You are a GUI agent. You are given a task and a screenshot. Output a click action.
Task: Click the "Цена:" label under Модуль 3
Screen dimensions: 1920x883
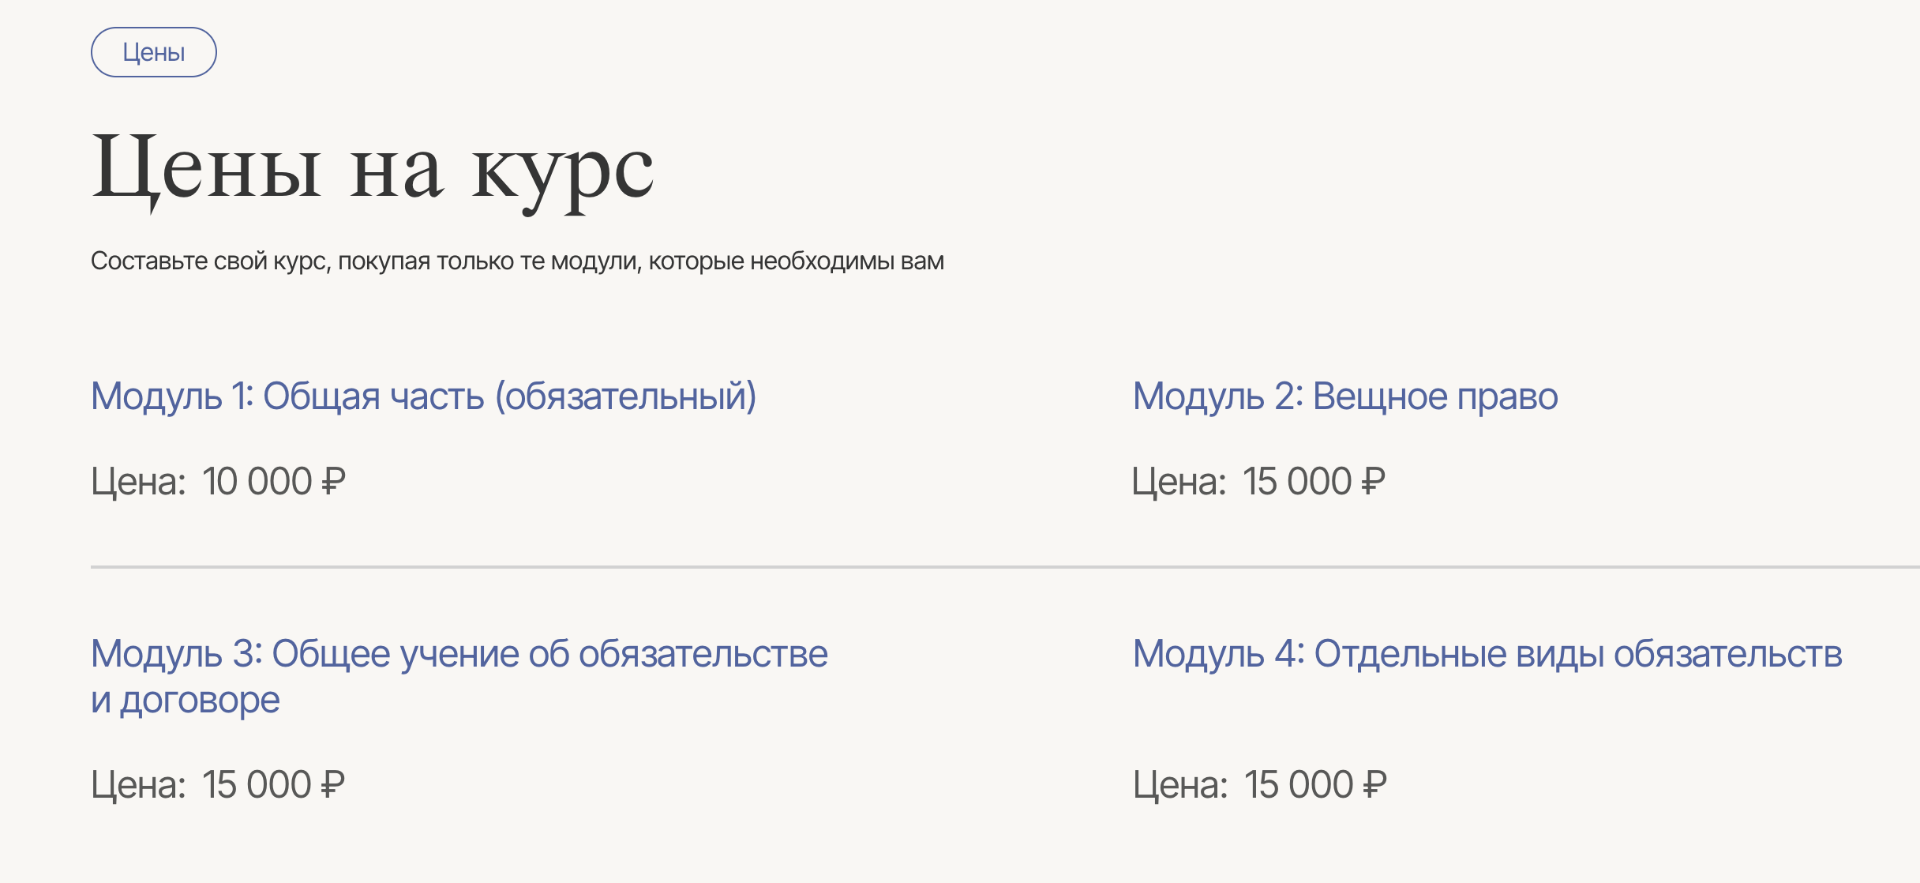click(x=138, y=785)
